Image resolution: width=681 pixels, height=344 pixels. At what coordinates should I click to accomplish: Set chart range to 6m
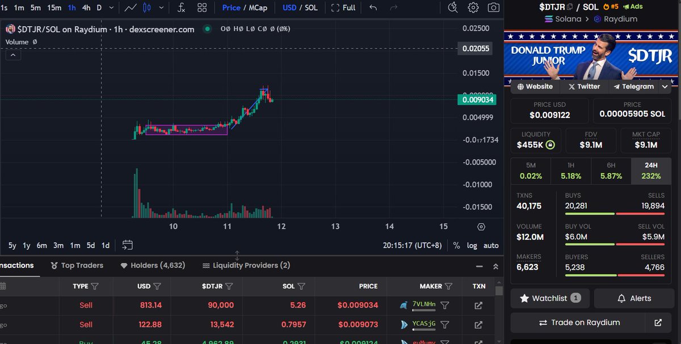[x=42, y=246]
